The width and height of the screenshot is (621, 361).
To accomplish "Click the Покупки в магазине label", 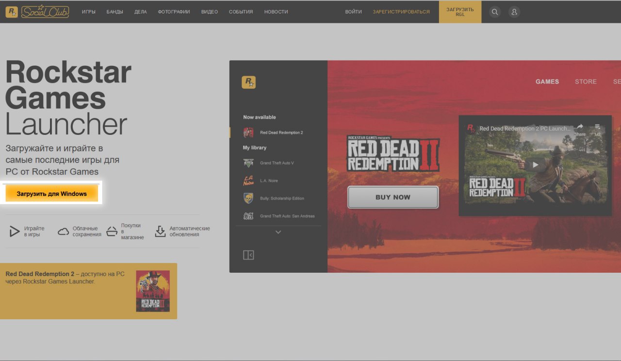I will tap(132, 231).
